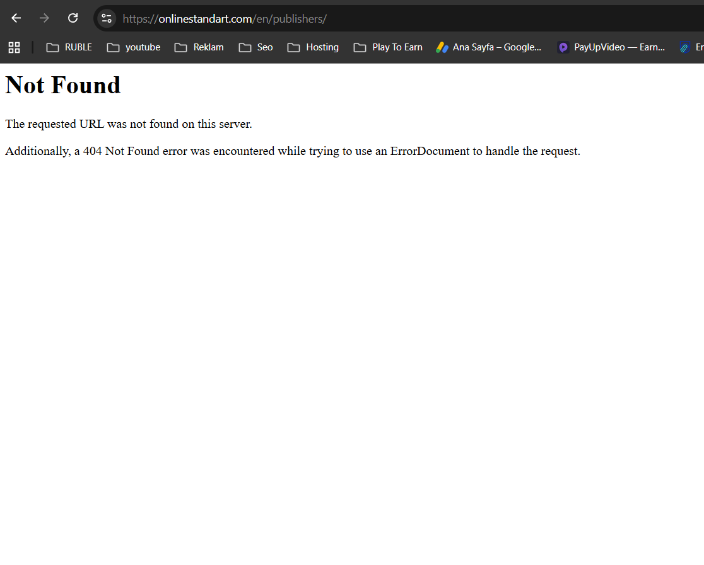Screen dimensions: 704x565
Task: Click the browser Back arrow
Action: pos(16,18)
